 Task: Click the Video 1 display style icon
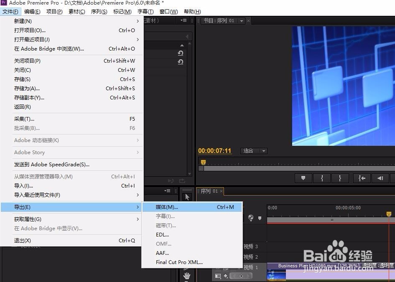click(x=218, y=276)
